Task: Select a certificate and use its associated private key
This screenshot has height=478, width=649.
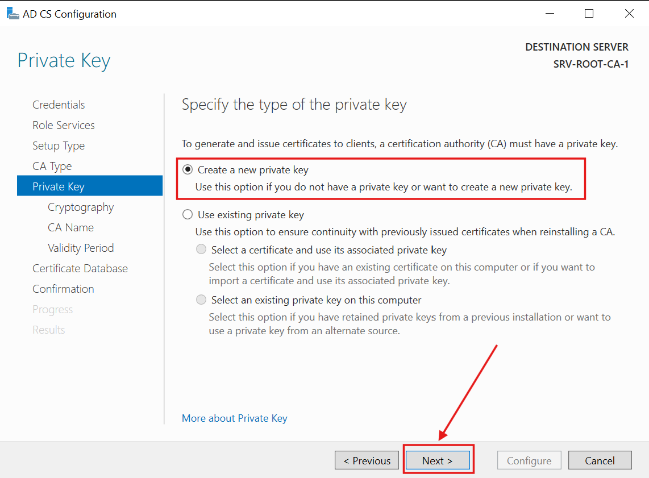Action: pyautogui.click(x=201, y=249)
